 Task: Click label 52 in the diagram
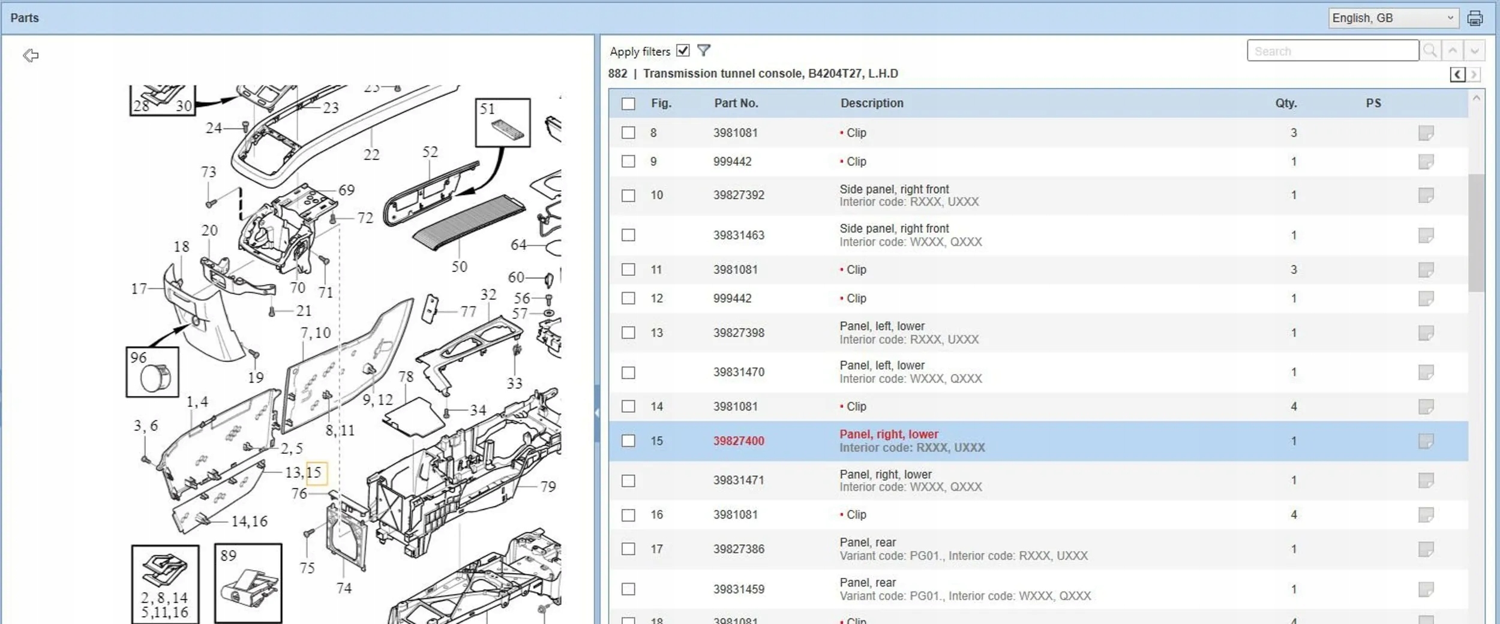430,152
